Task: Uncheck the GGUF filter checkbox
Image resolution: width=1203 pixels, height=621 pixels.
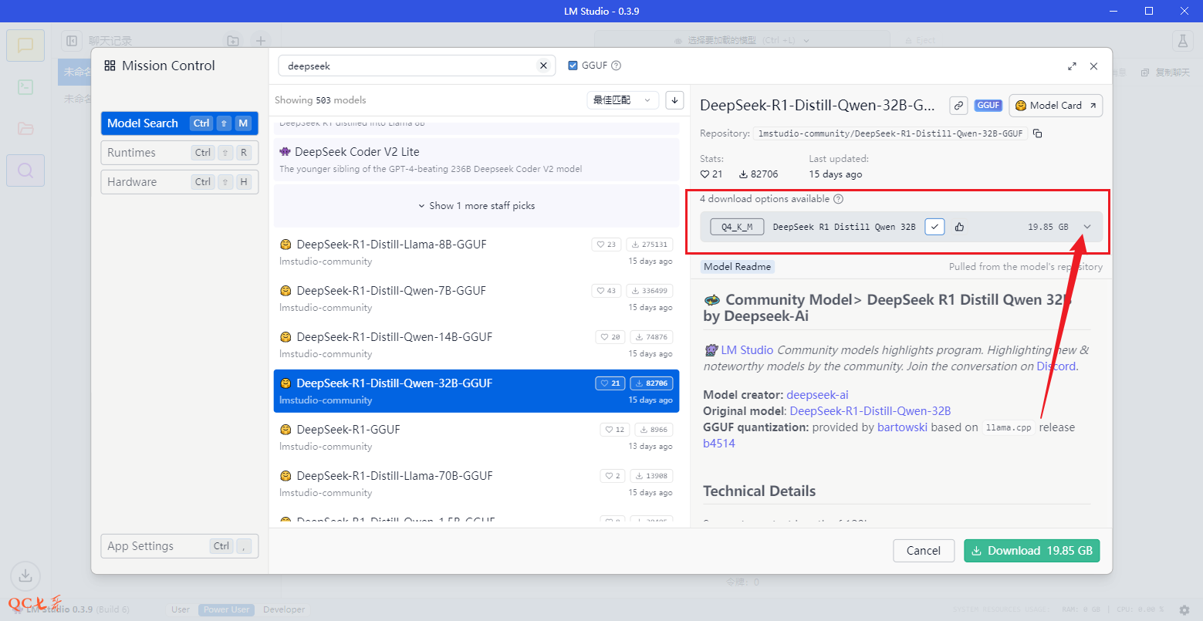Action: (573, 66)
